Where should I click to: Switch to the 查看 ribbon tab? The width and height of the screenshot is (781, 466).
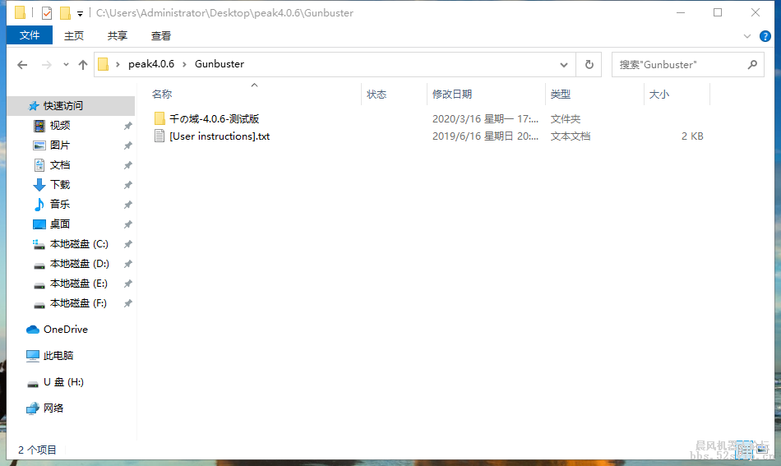point(161,36)
